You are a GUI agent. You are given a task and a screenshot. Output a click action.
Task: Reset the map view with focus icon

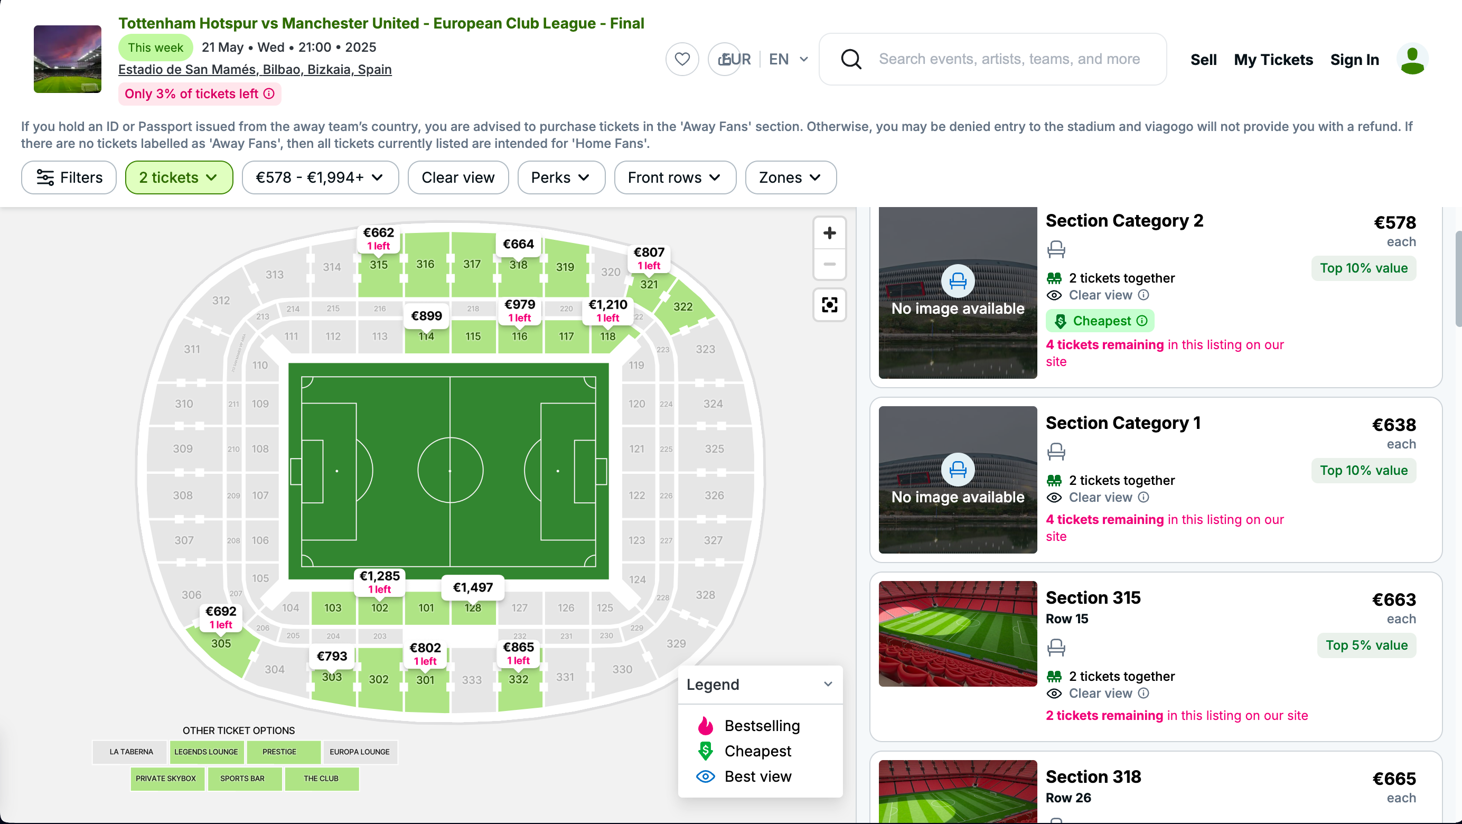click(x=829, y=305)
